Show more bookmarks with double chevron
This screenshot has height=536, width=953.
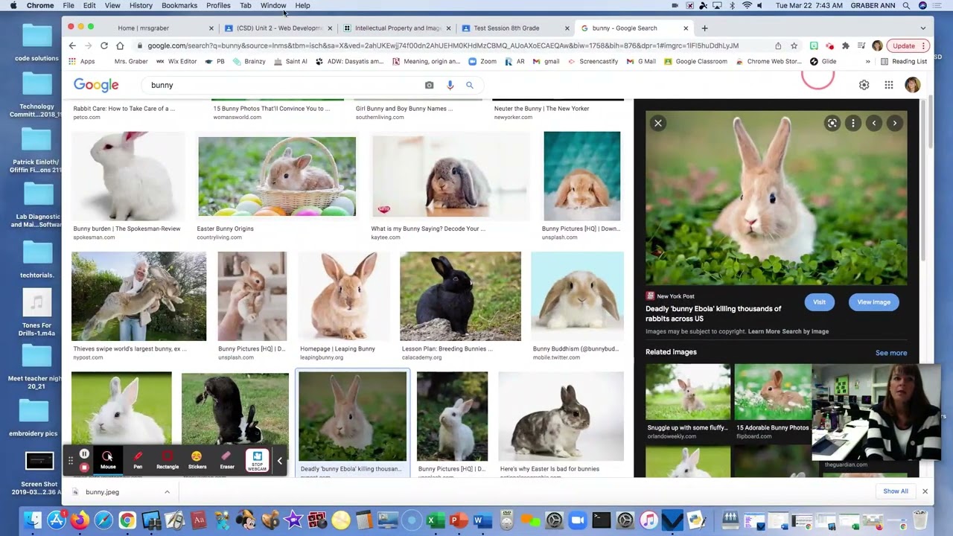coord(867,61)
